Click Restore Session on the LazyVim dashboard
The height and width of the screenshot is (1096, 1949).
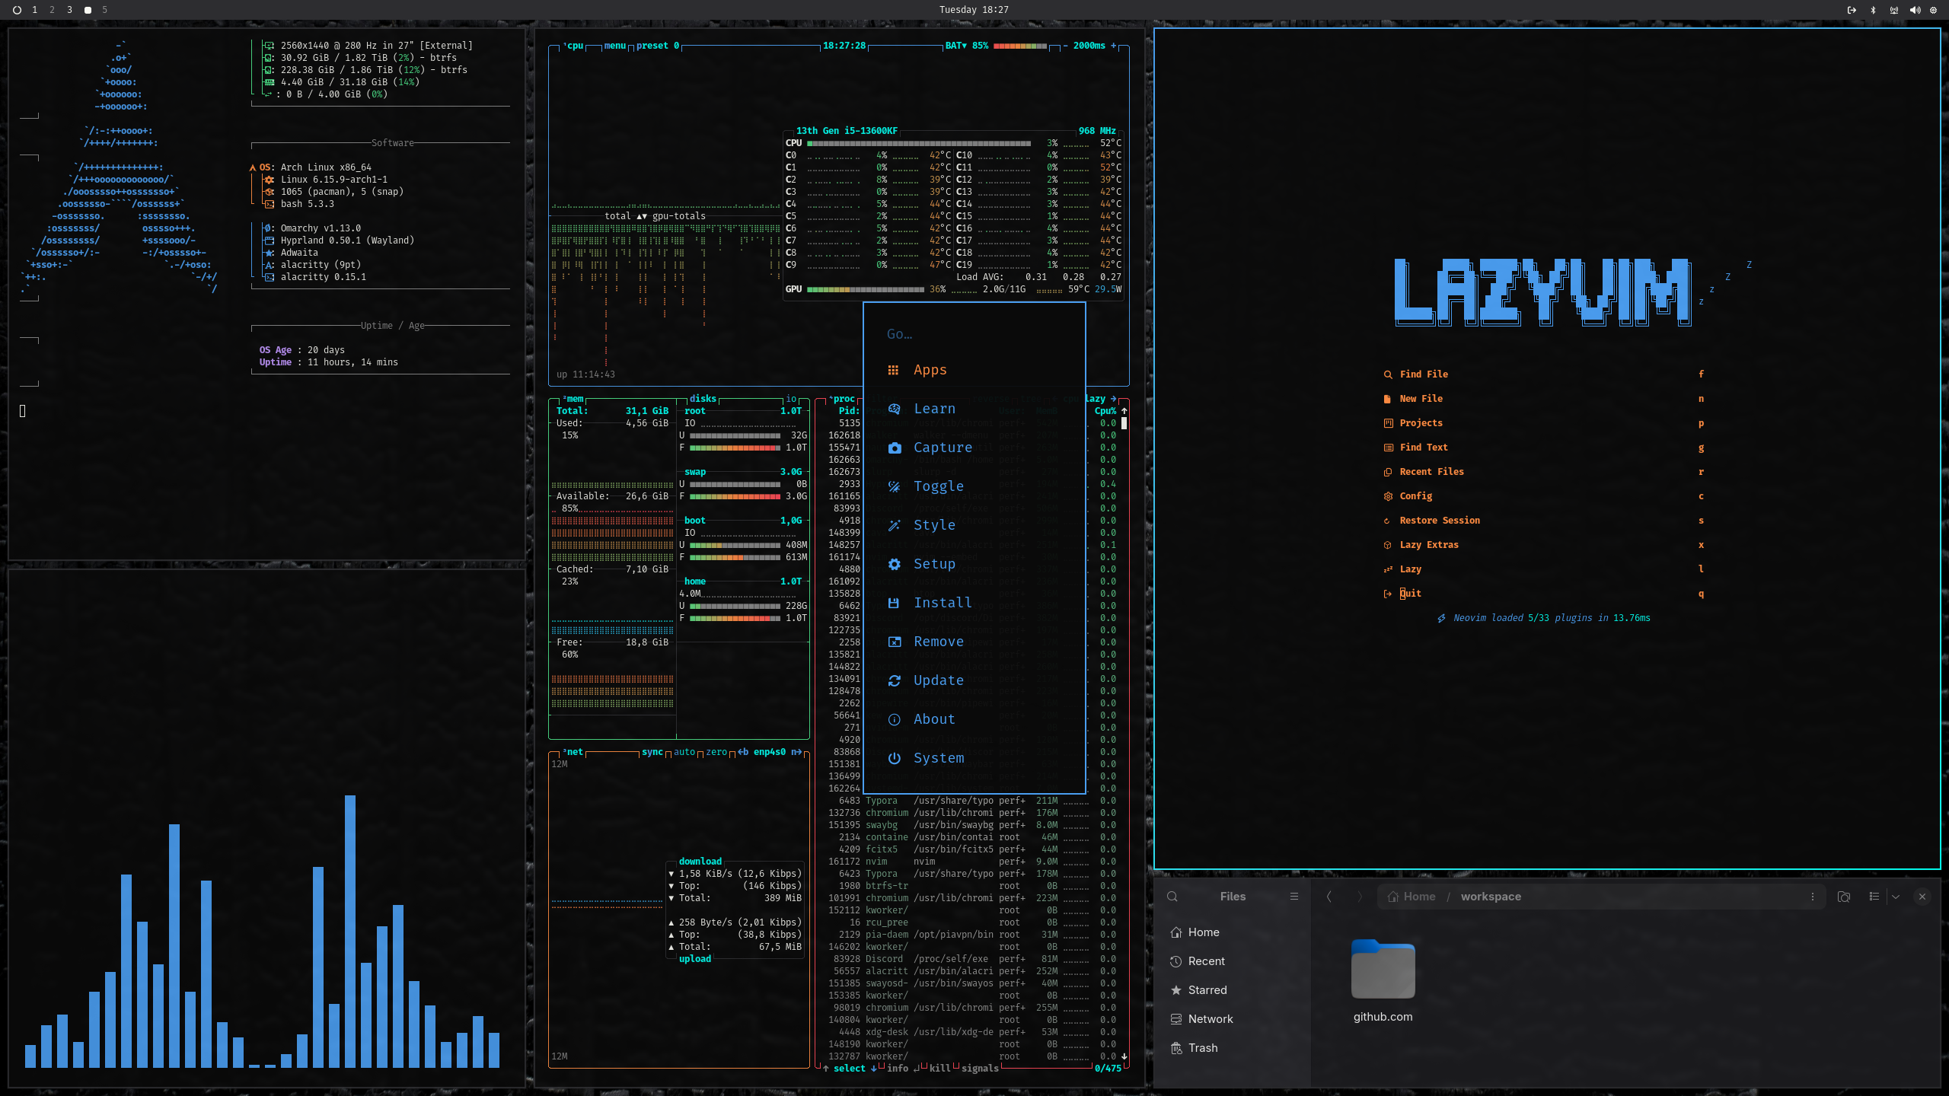point(1439,521)
